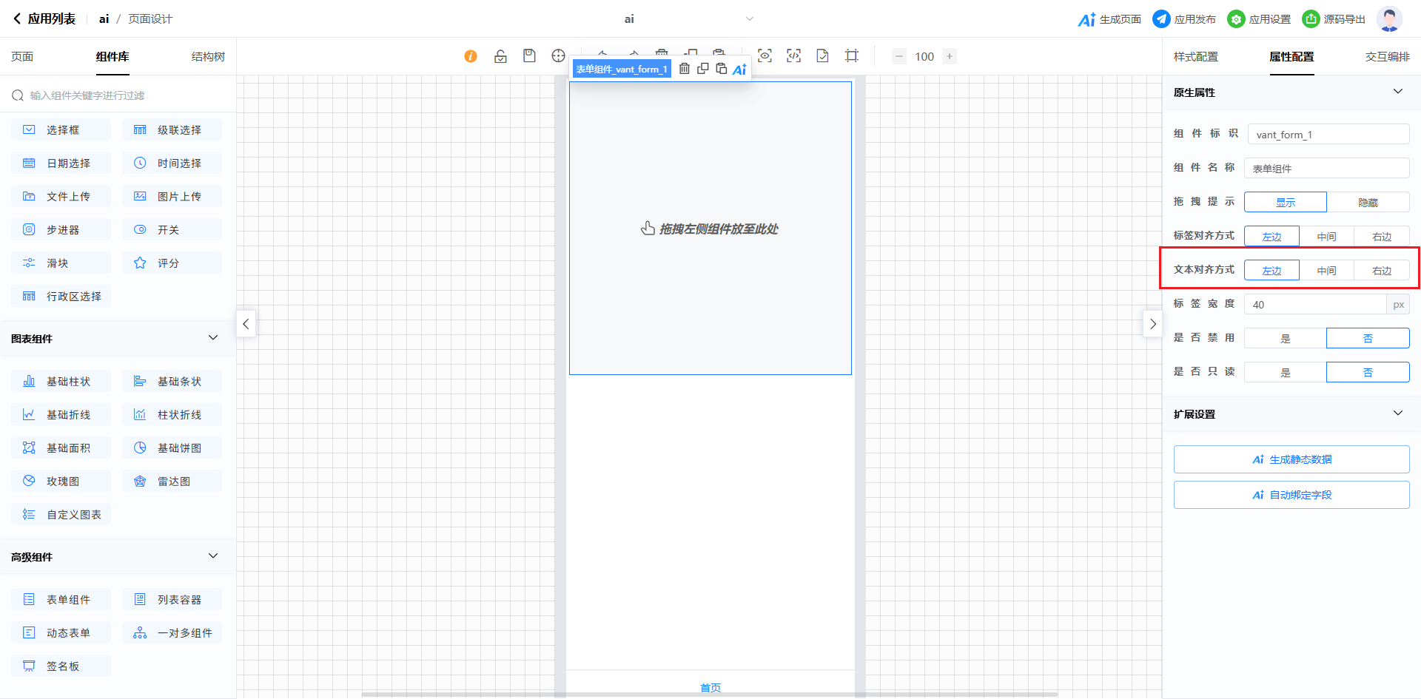Viewport: 1421px width, 699px height.
Task: Click the code view icon in toolbar
Action: point(793,56)
